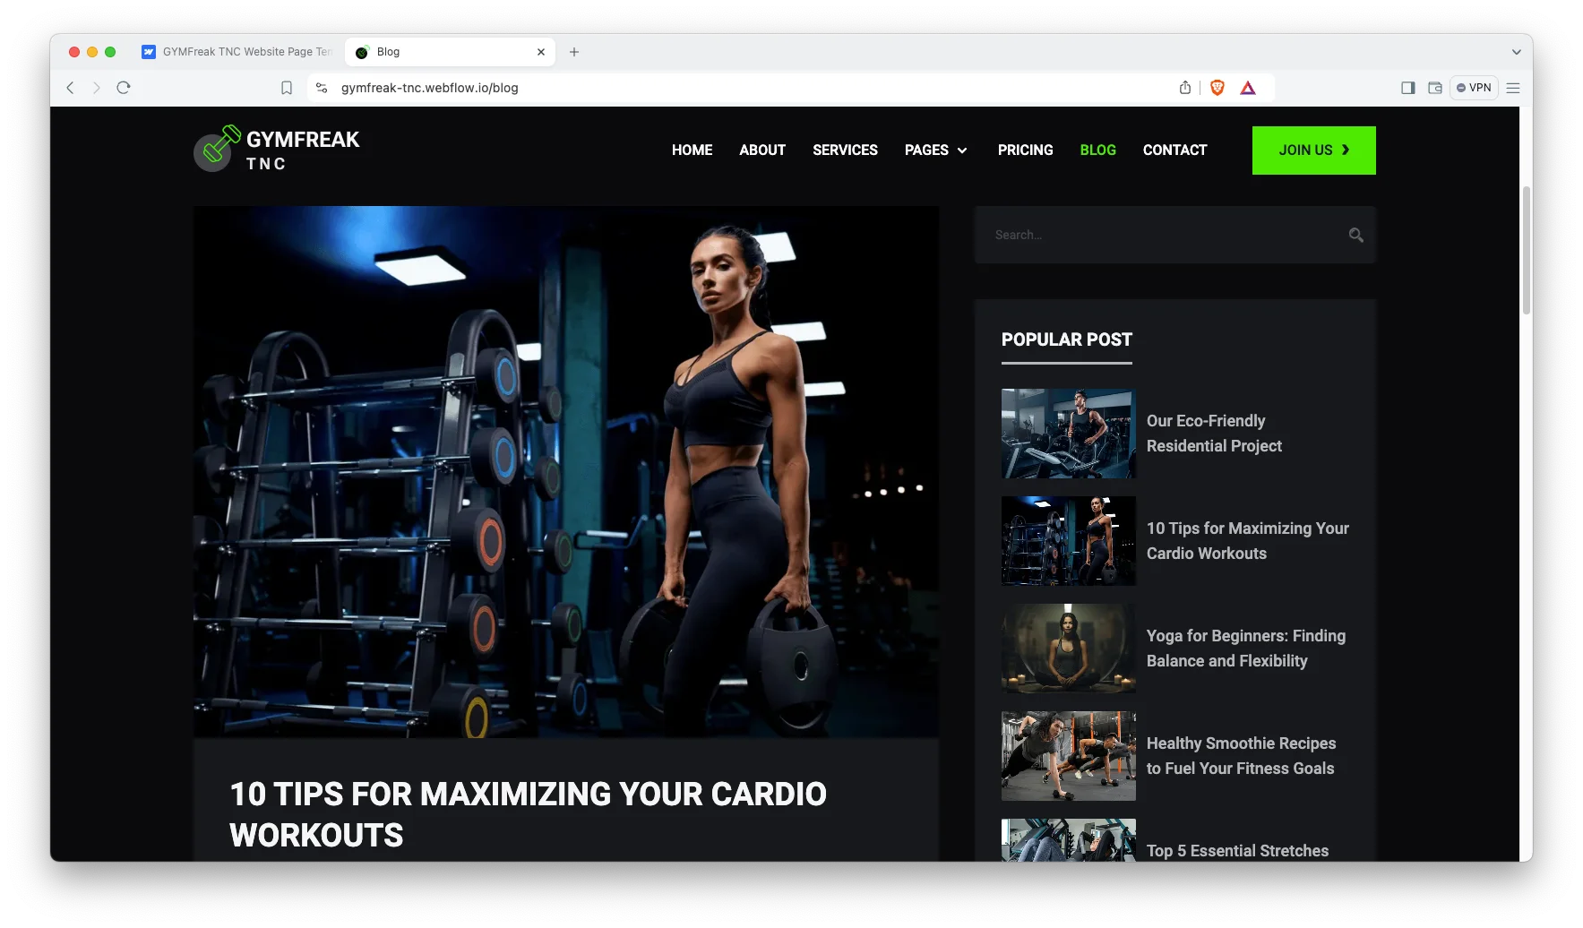Switch to GYMFreak TNC Website Page tab

[237, 52]
